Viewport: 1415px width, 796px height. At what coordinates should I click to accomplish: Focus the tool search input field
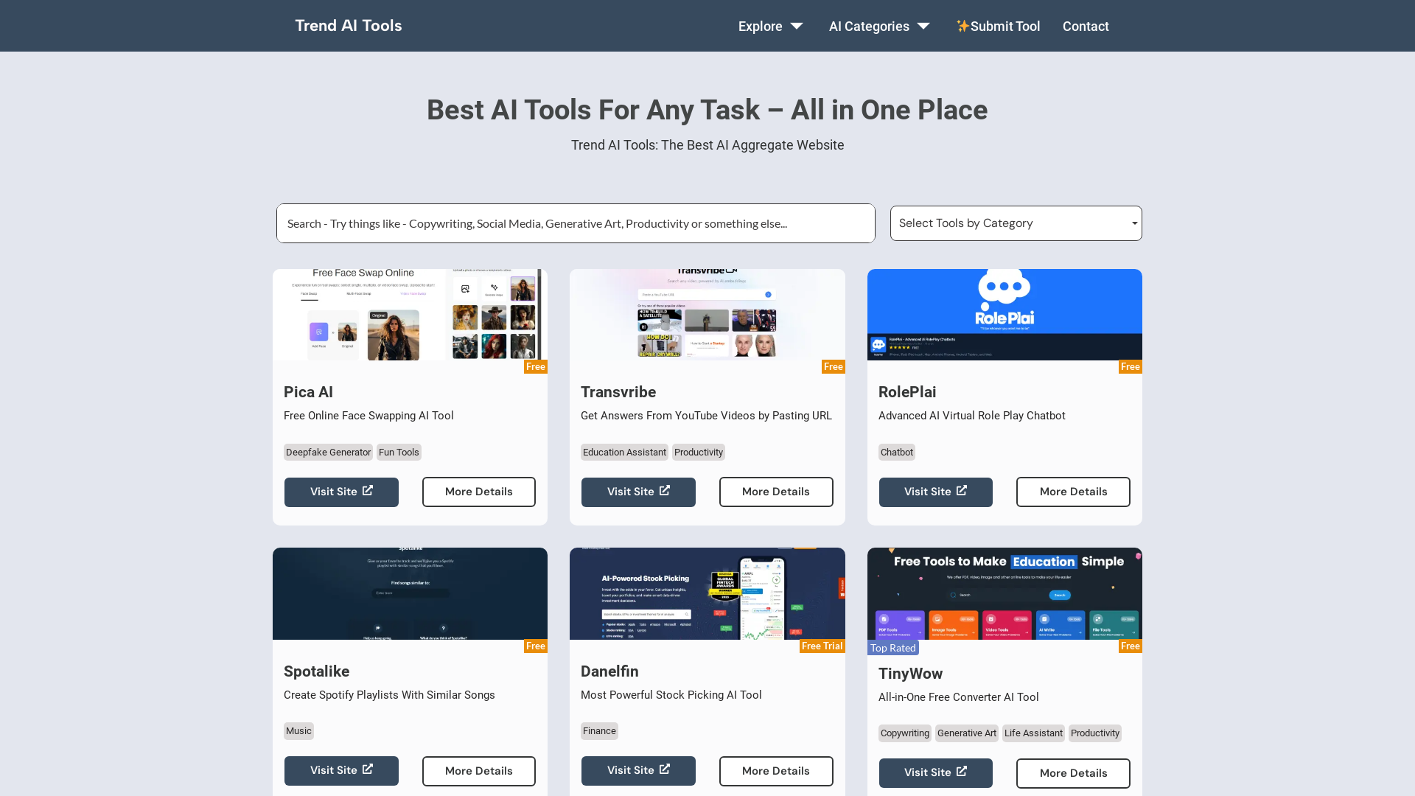tap(576, 223)
